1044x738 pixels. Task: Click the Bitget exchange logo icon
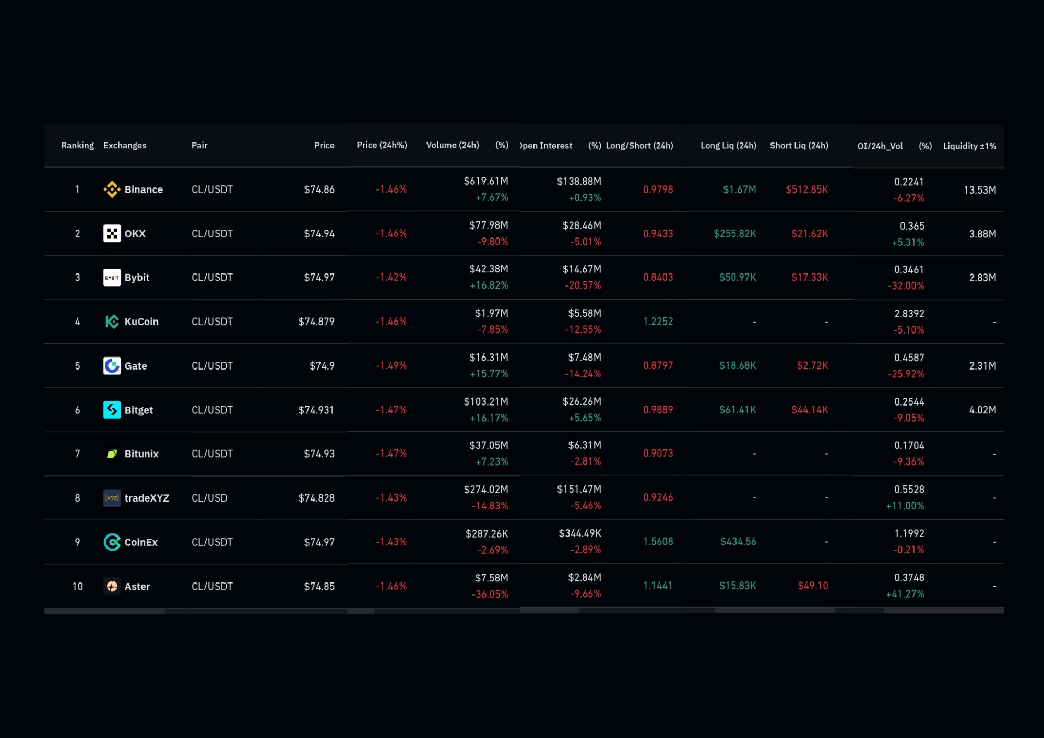[x=112, y=410]
